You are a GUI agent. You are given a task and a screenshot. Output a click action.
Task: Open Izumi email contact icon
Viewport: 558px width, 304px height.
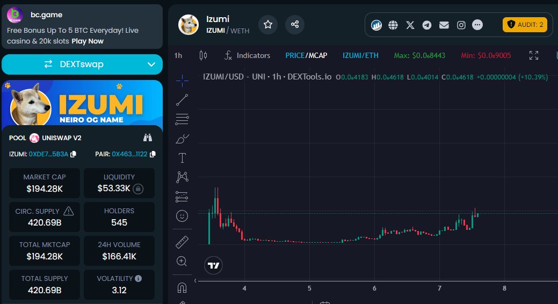point(444,25)
